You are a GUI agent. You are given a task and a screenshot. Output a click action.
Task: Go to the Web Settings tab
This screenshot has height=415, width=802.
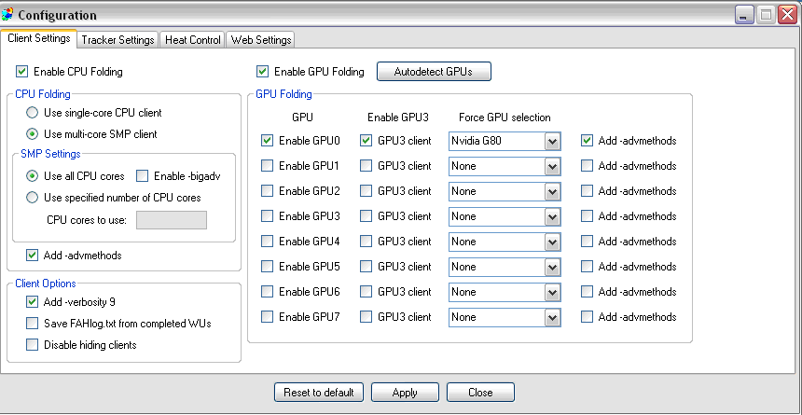coord(261,40)
